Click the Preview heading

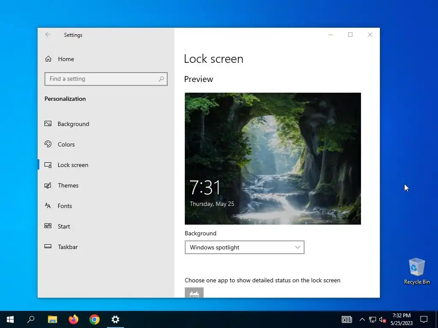point(198,79)
